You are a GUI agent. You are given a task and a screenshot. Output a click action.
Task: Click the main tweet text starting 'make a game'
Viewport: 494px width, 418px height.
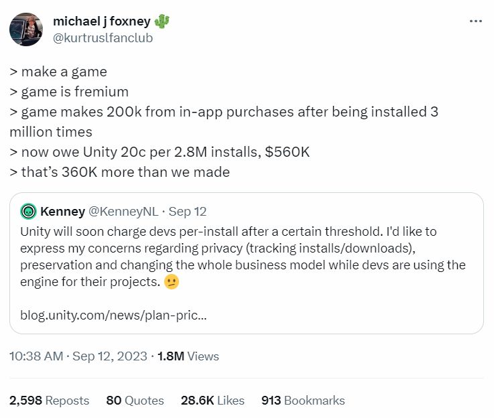224,122
